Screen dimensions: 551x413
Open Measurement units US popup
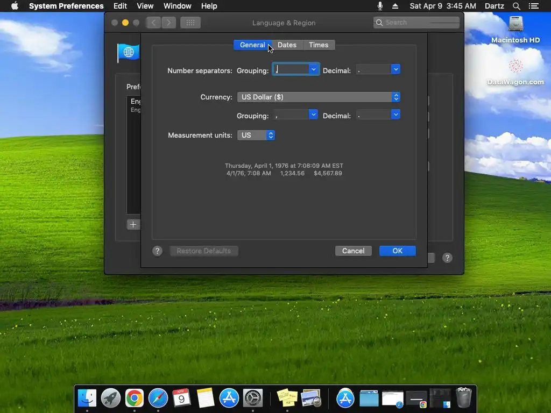pos(256,135)
